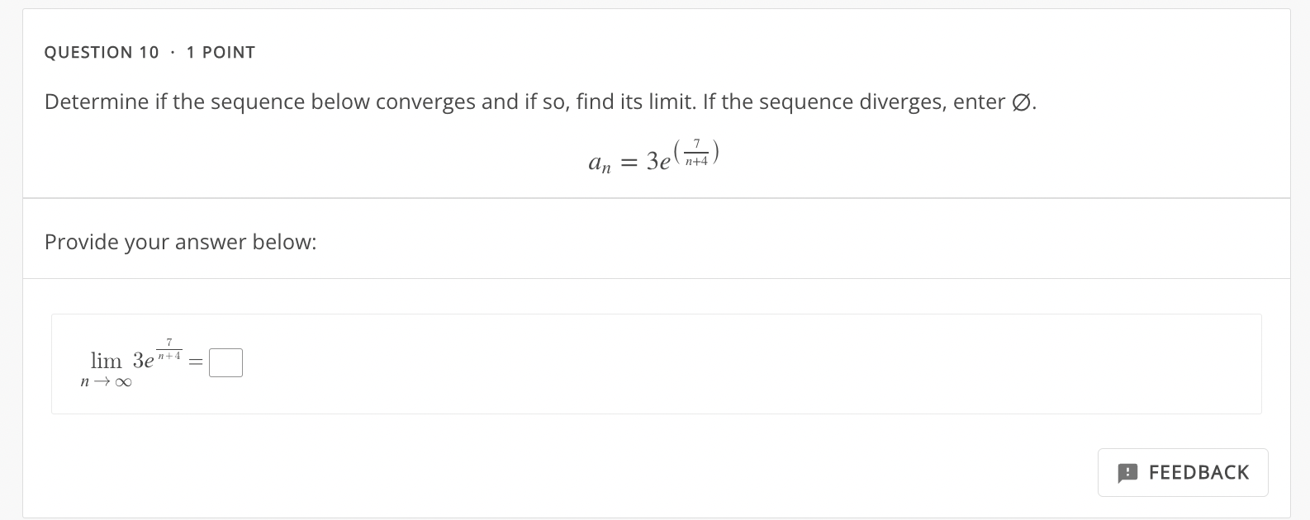Screen dimensions: 1310x520
Task: Click the QUESTION 10 heading
Action: 101,51
